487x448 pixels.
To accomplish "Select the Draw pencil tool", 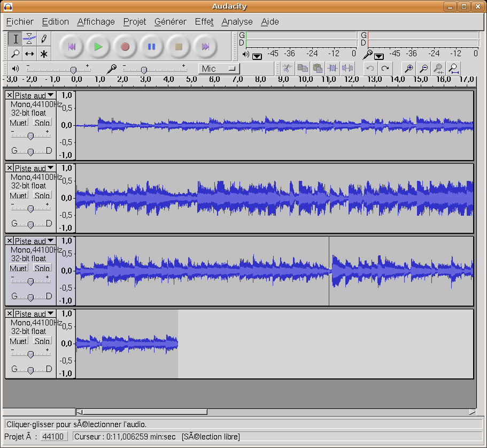I will tap(44, 39).
